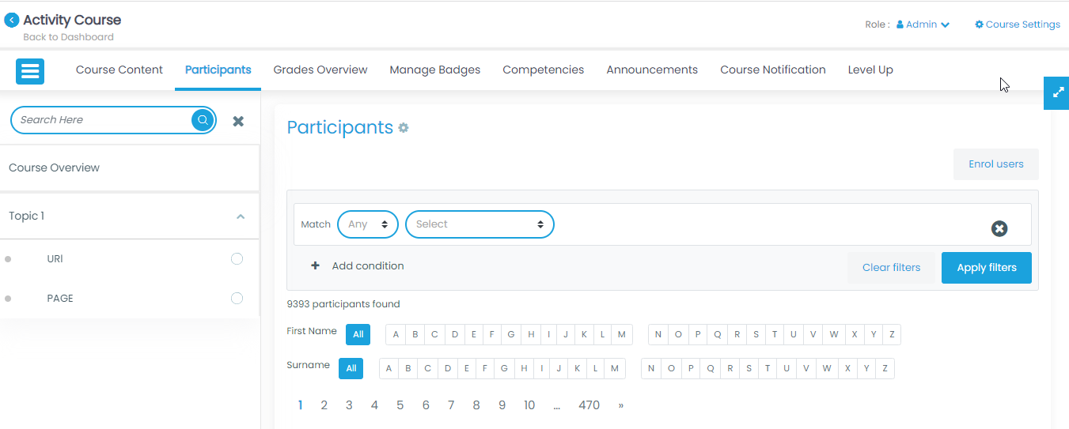
Task: Switch to the Grades Overview tab
Action: tap(320, 70)
